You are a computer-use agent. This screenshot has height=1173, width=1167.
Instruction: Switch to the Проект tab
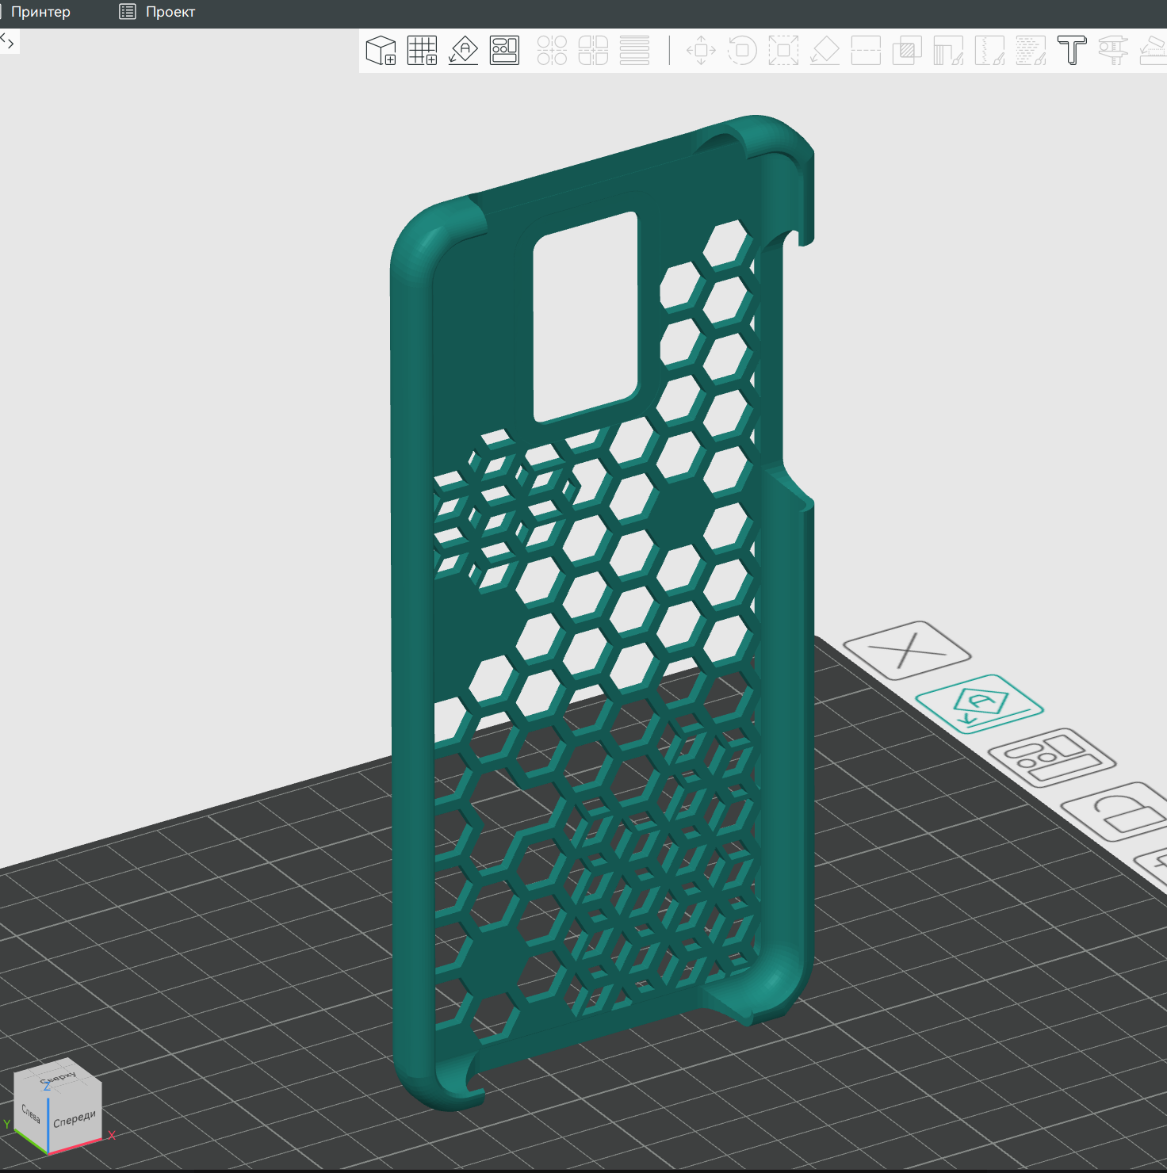(x=157, y=12)
